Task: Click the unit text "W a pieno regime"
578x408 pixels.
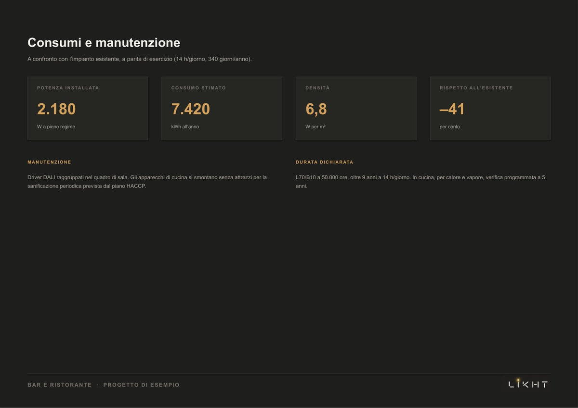Action: point(56,127)
